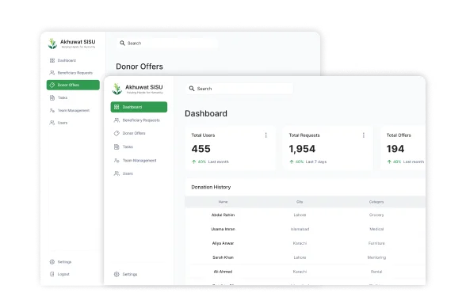This screenshot has width=466, height=293.
Task: Click the Category column header in Donation History
Action: tap(376, 202)
